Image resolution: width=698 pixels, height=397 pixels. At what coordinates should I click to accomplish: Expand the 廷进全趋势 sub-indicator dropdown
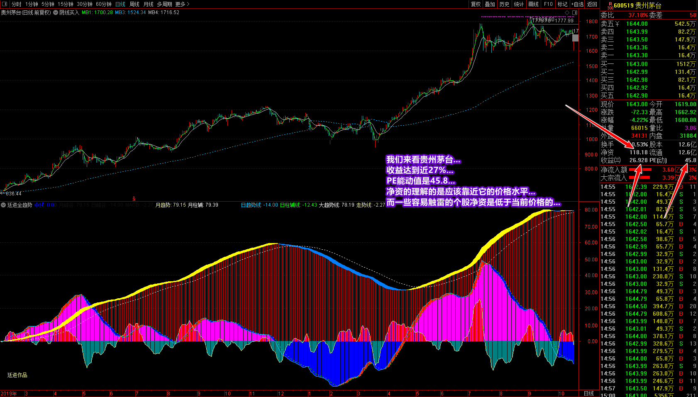click(3, 205)
